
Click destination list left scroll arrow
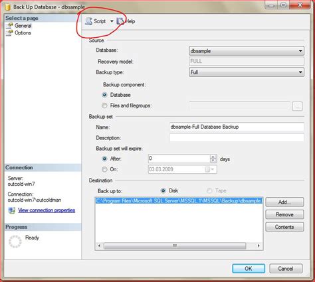tap(99, 246)
